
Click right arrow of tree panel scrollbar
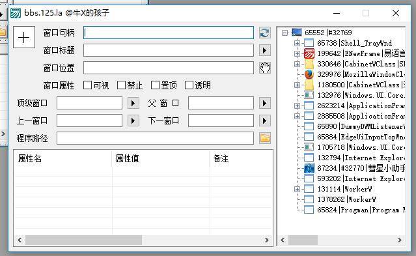coord(400,240)
